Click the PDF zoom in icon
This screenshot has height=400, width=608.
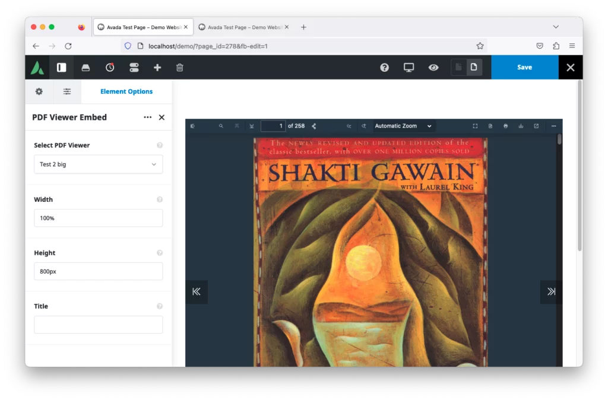[x=364, y=126]
